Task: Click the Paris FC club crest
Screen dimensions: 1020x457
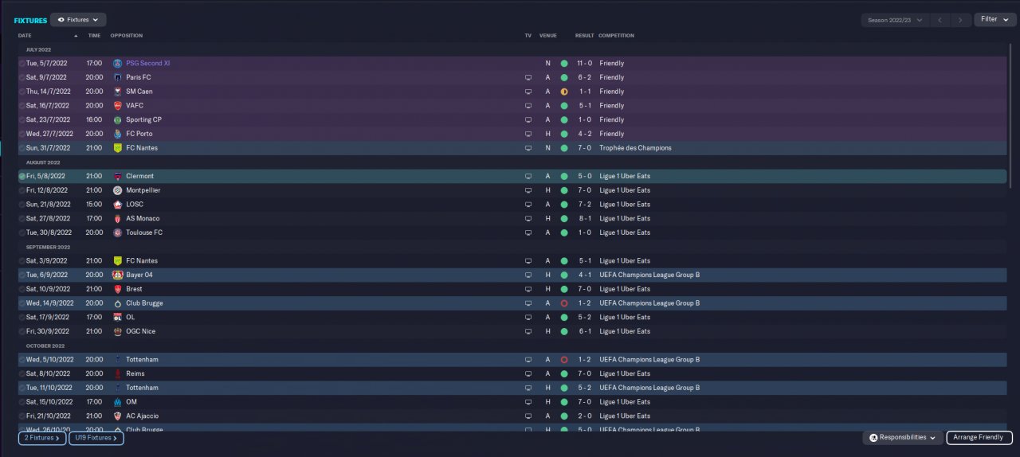Action: tap(117, 77)
